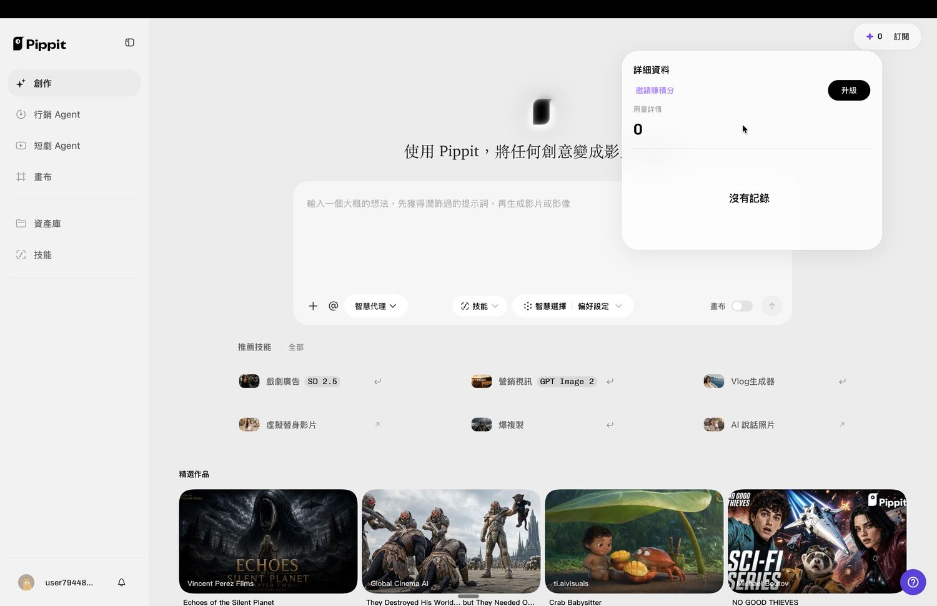This screenshot has height=606, width=937.
Task: Open the Crab Babysitter thumbnail
Action: click(634, 541)
